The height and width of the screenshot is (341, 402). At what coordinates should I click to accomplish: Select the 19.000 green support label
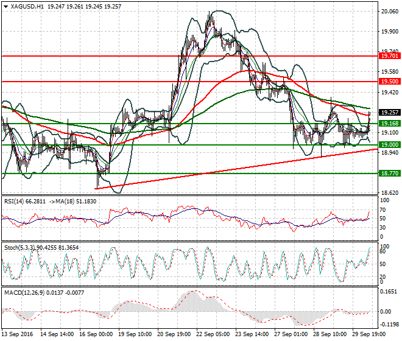389,145
